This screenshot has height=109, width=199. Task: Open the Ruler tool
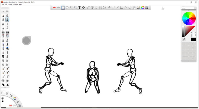(x=88, y=8)
